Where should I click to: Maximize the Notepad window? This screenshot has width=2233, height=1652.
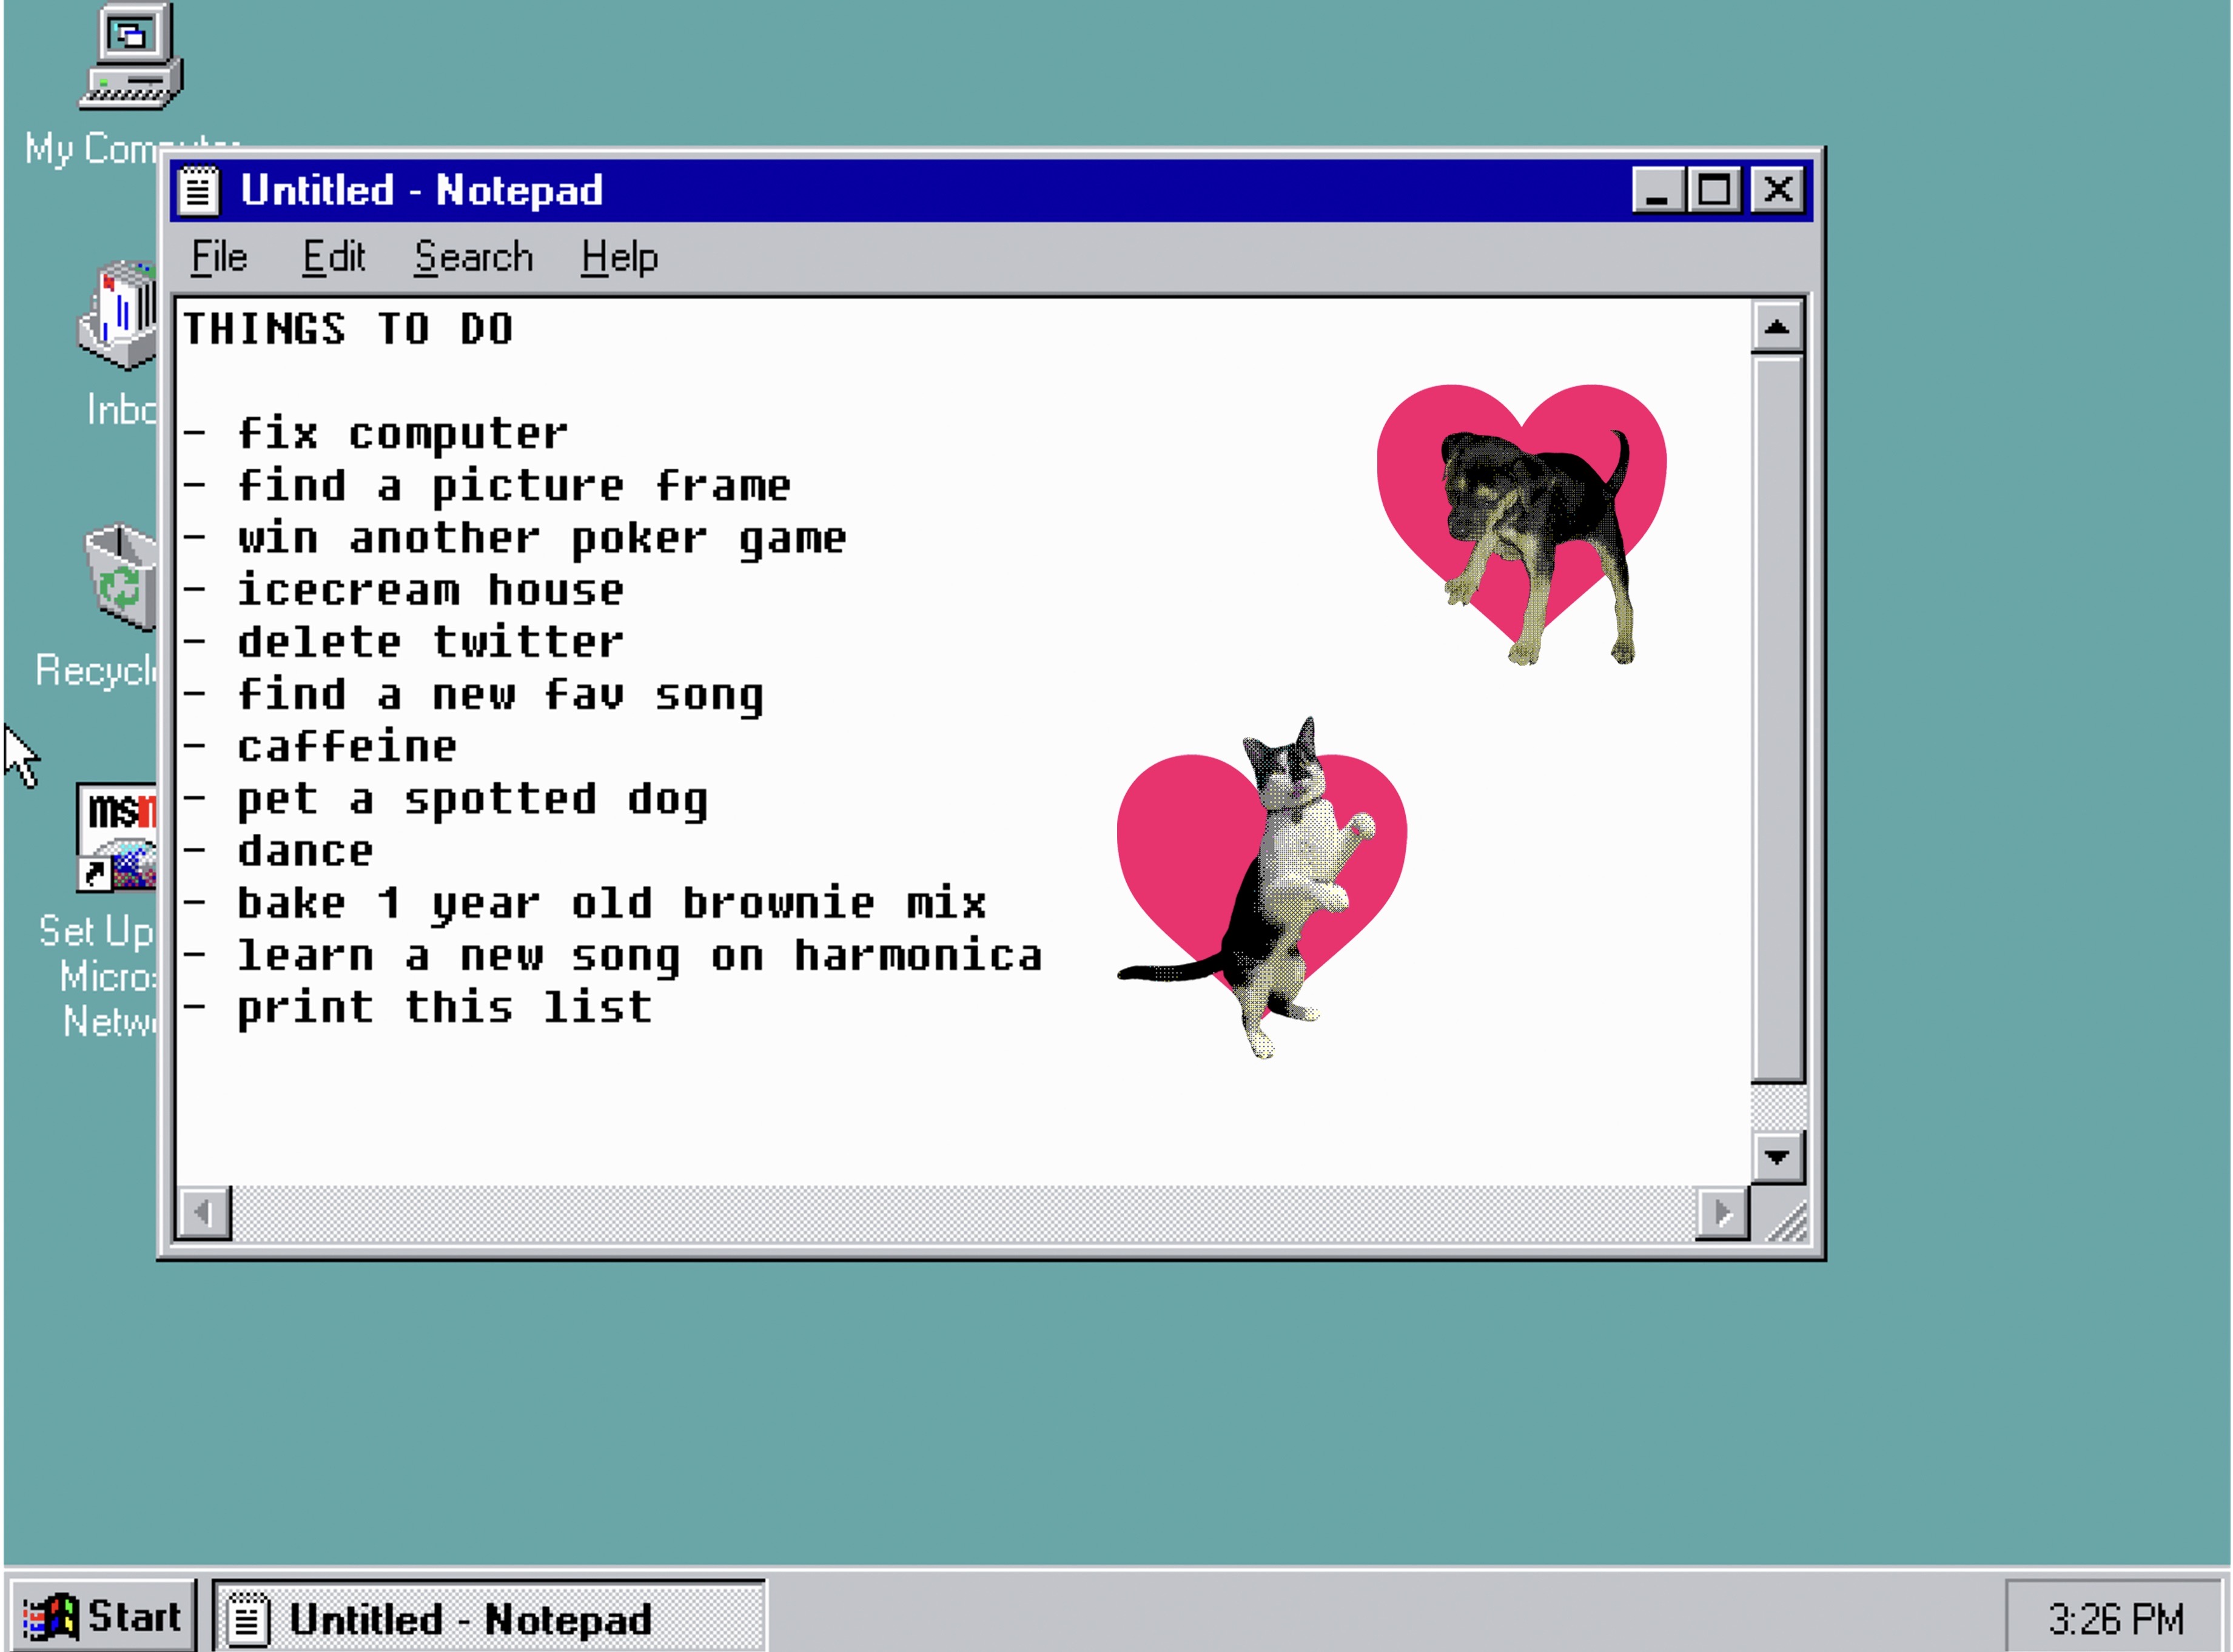click(x=1715, y=190)
